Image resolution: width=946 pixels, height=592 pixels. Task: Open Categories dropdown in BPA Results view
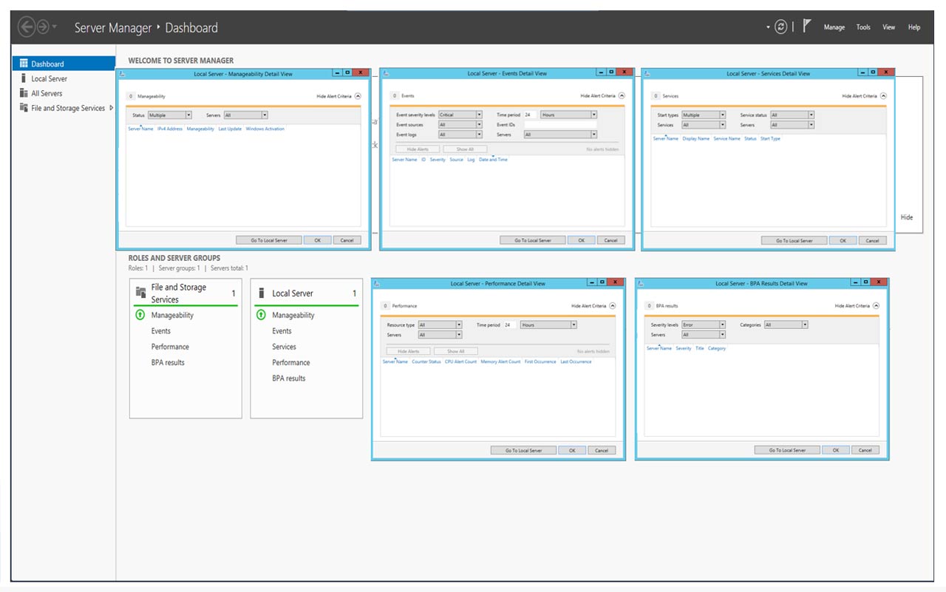(786, 325)
